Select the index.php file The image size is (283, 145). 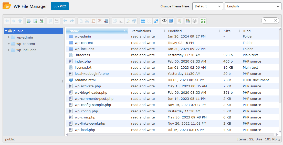(172, 61)
